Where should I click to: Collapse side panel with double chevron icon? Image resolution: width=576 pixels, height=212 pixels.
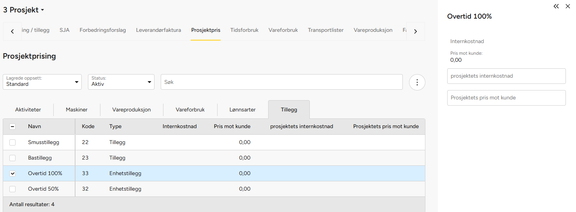coord(556,7)
